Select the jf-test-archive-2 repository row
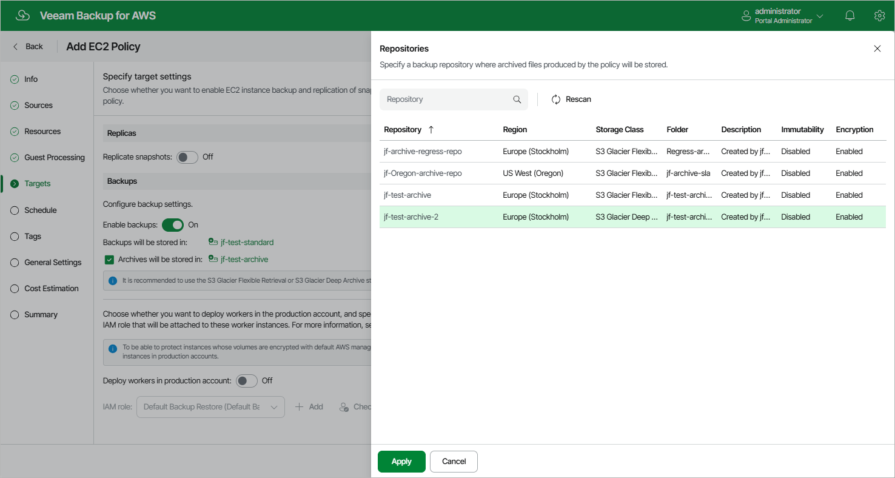This screenshot has height=478, width=895. 632,217
